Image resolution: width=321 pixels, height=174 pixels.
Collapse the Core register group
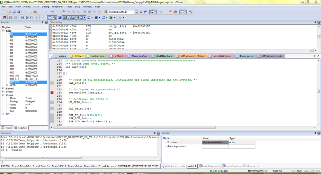point(3,31)
